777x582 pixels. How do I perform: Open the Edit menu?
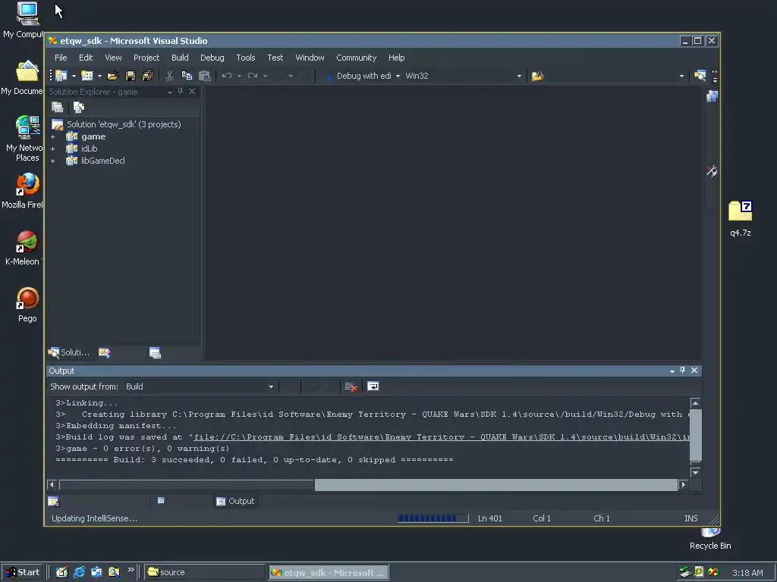point(86,58)
